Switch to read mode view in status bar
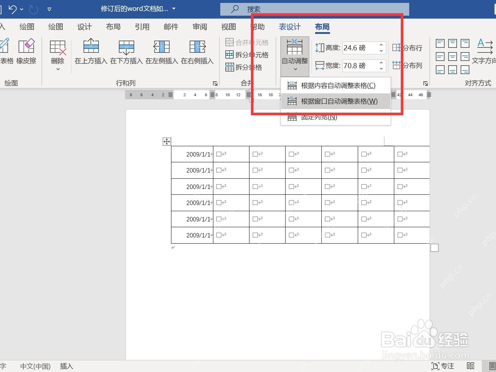The height and width of the screenshot is (372, 496). click(471, 366)
